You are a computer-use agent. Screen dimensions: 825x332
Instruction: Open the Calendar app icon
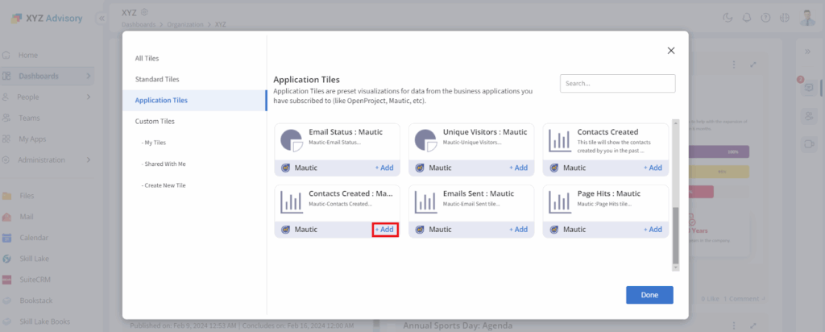click(x=7, y=238)
